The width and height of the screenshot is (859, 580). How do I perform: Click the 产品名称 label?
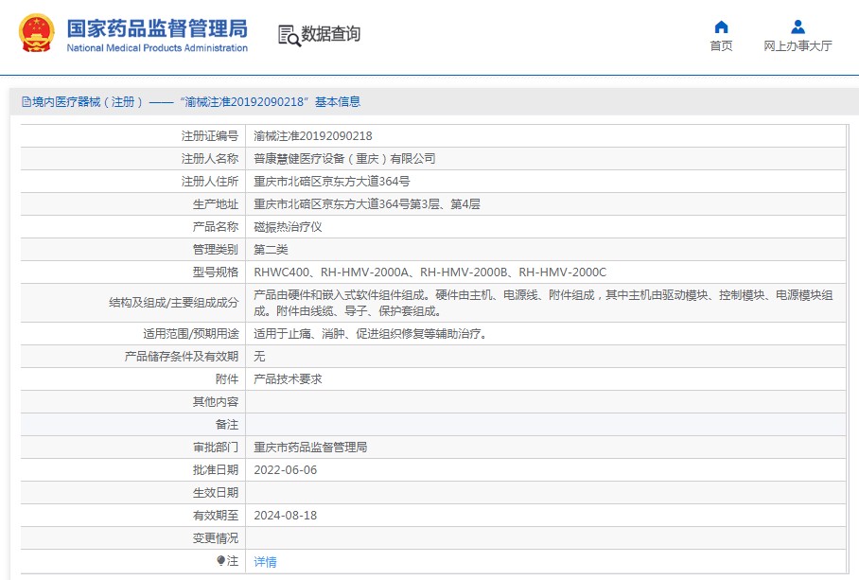(x=216, y=227)
